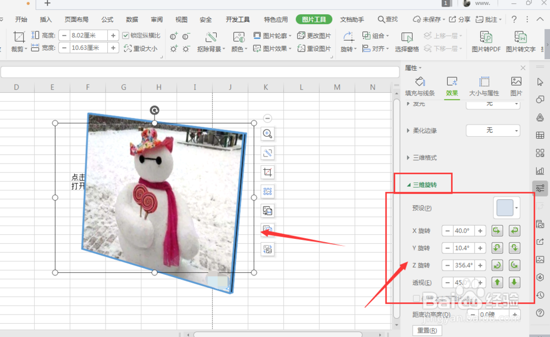This screenshot has width=550, height=337.
Task: Click the first Z 旋转 clockwise icon
Action: 497,265
